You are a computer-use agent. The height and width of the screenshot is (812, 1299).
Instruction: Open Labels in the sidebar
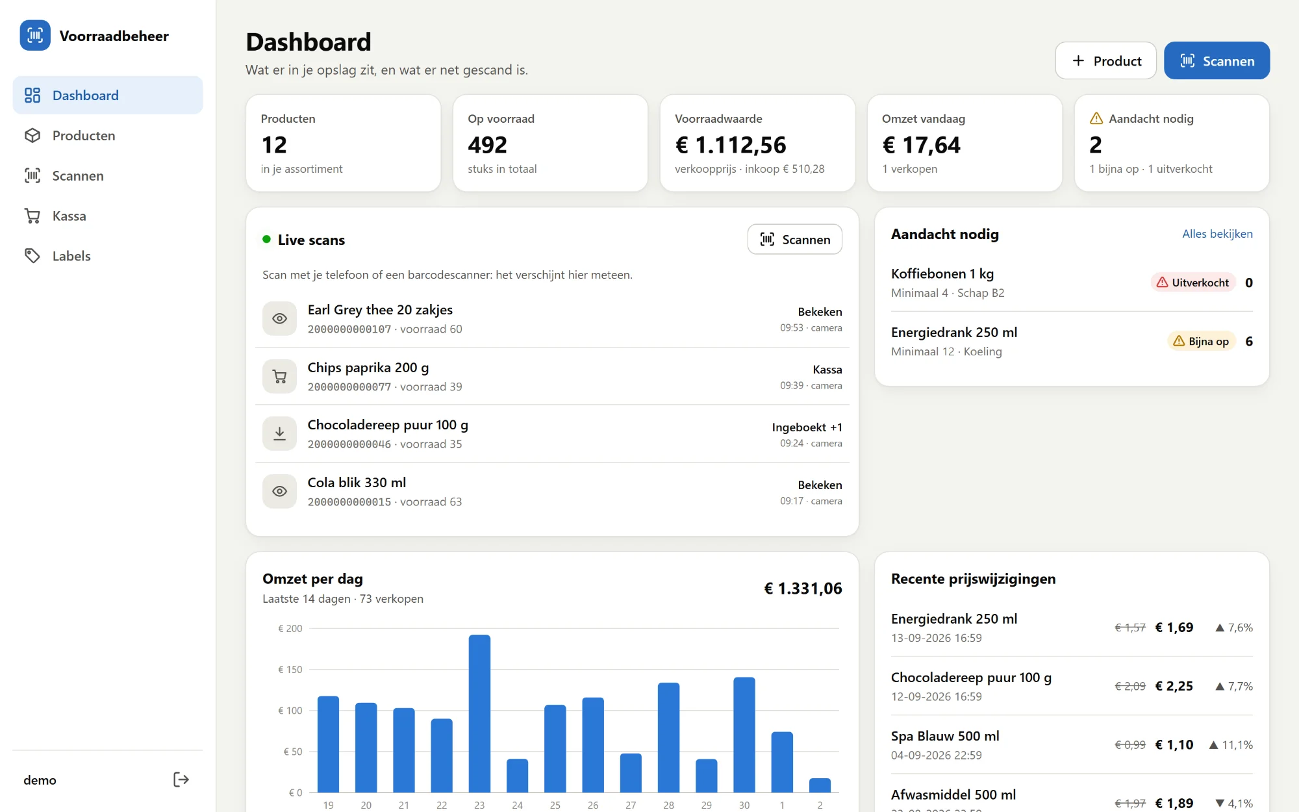click(x=108, y=256)
